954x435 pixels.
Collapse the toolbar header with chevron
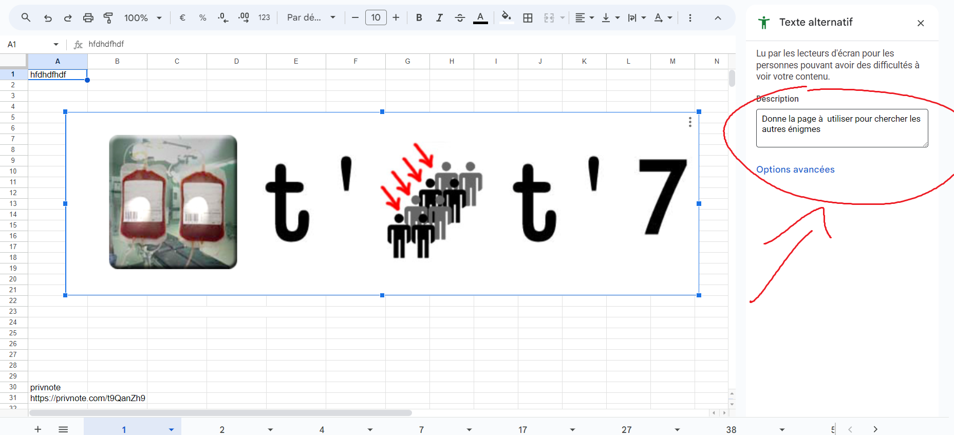tap(718, 17)
